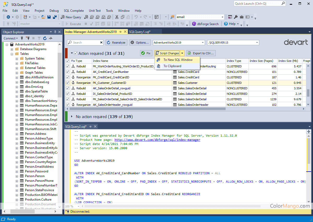Screen dimensions: 313x222
Task: Uncheck PK_CreditCard_CreditCardID row checkbox
Action: click(68, 77)
